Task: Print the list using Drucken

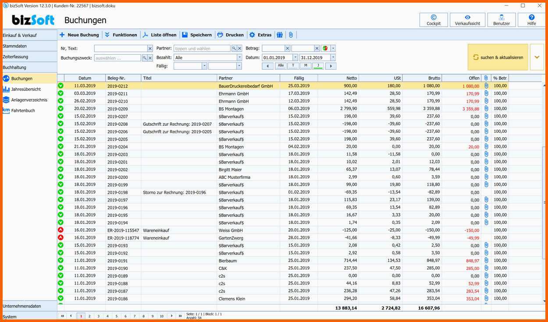Action: pos(231,35)
